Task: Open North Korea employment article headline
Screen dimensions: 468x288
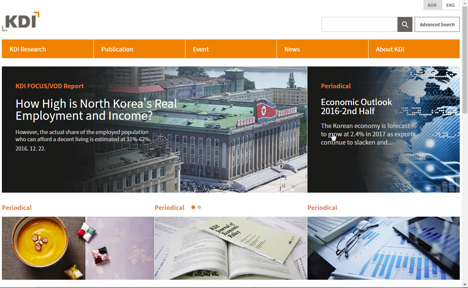Action: pyautogui.click(x=96, y=110)
